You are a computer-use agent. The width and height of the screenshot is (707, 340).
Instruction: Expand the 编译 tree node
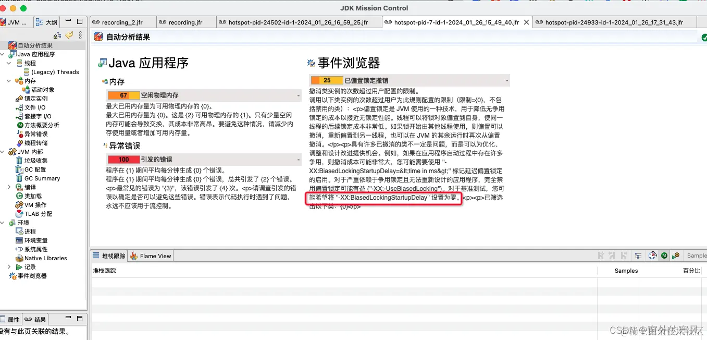click(9, 187)
